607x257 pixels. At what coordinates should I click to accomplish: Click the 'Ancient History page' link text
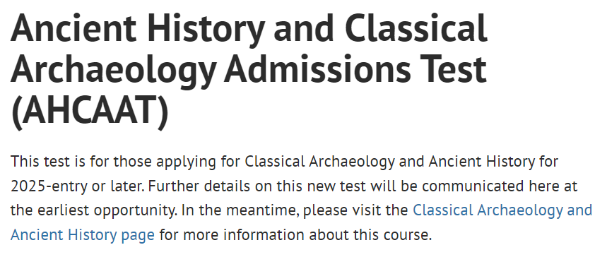(83, 235)
